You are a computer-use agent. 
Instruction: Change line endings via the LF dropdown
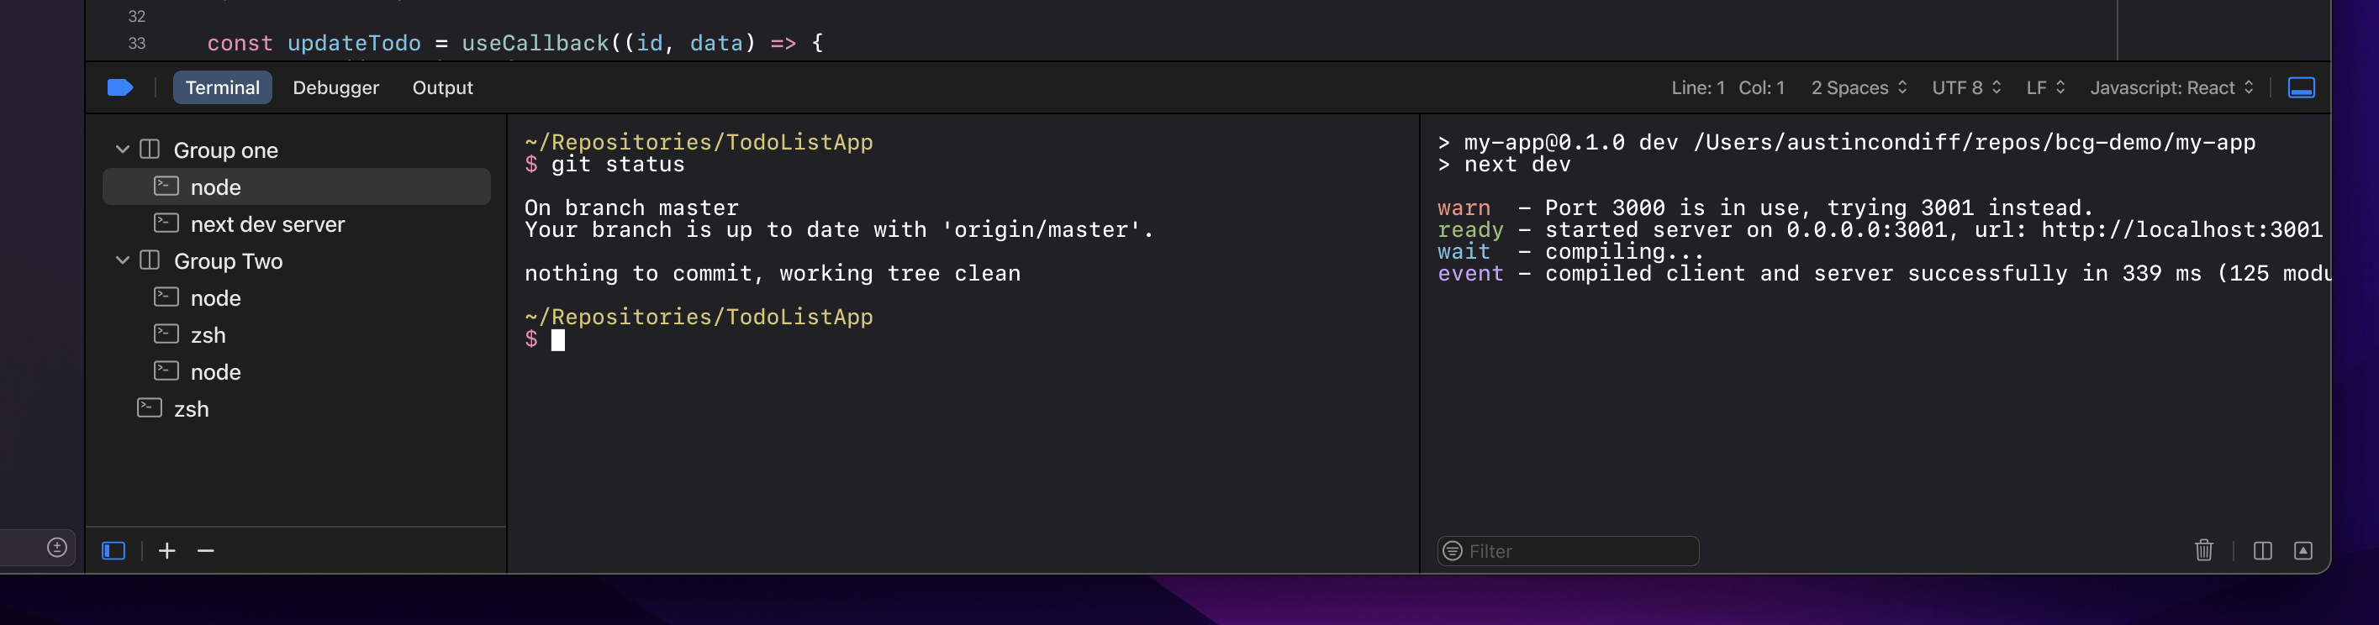[x=2042, y=87]
